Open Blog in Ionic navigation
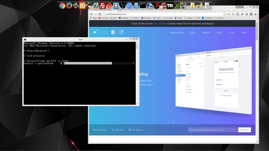 click(219, 33)
